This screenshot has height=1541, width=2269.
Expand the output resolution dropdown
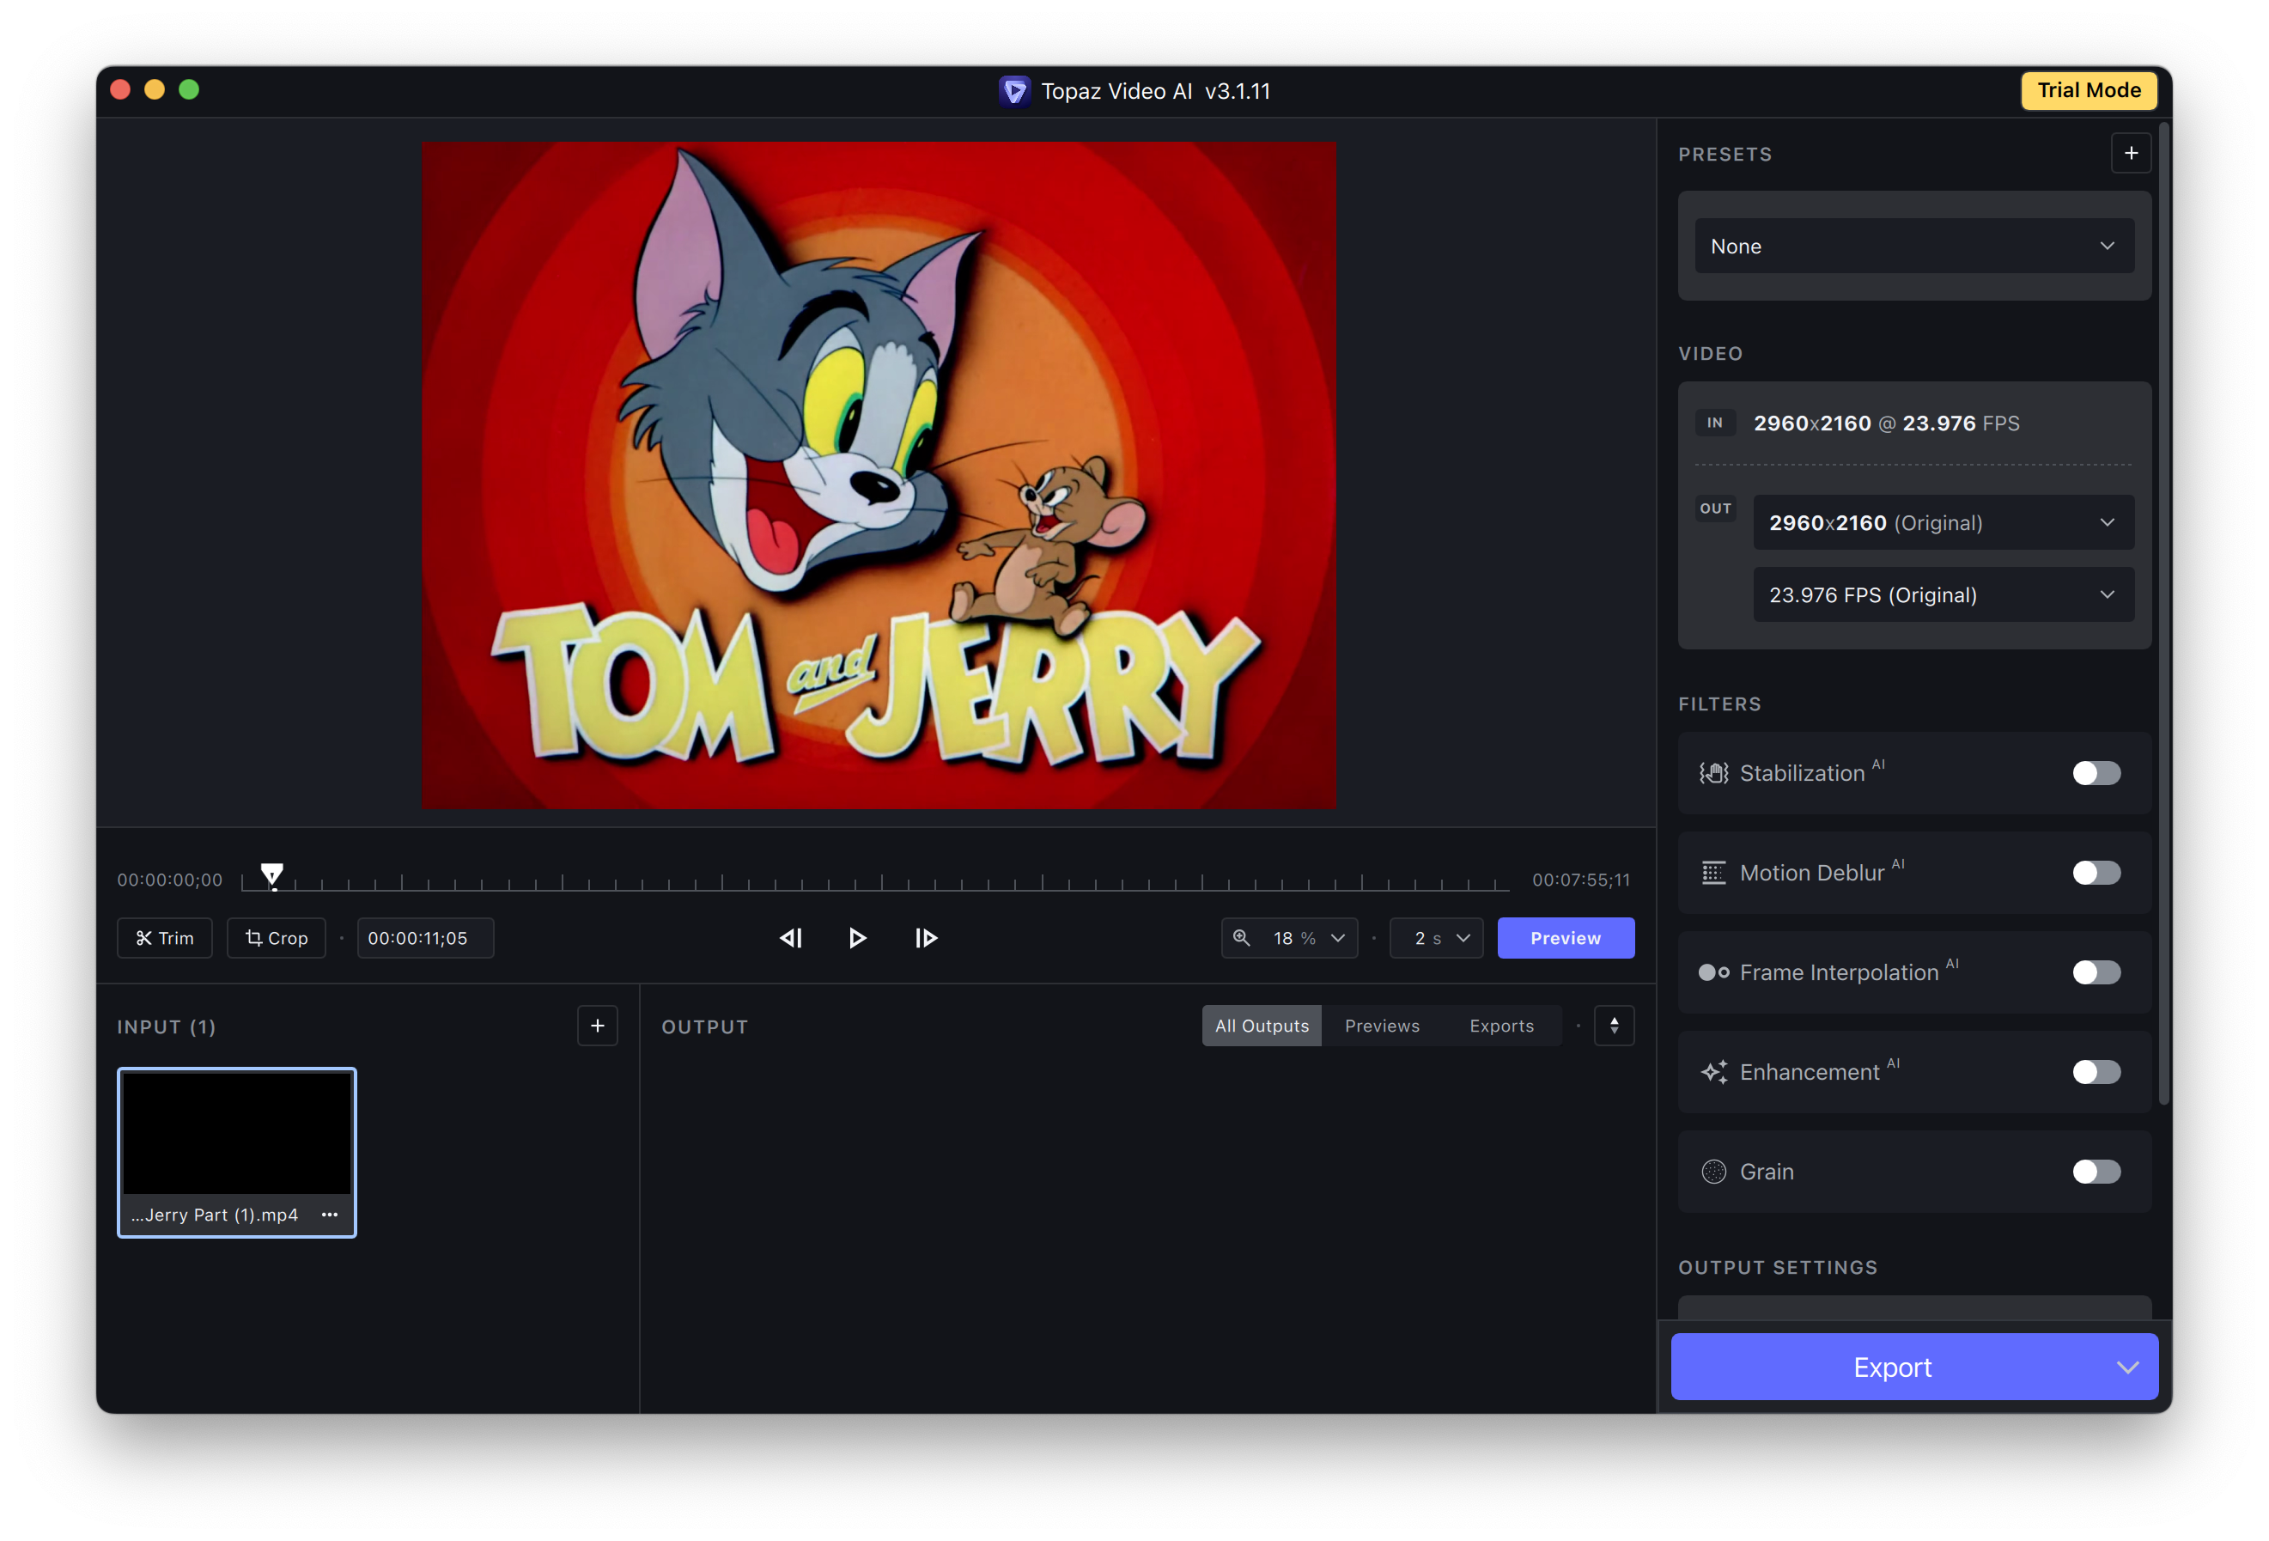pyautogui.click(x=1943, y=522)
